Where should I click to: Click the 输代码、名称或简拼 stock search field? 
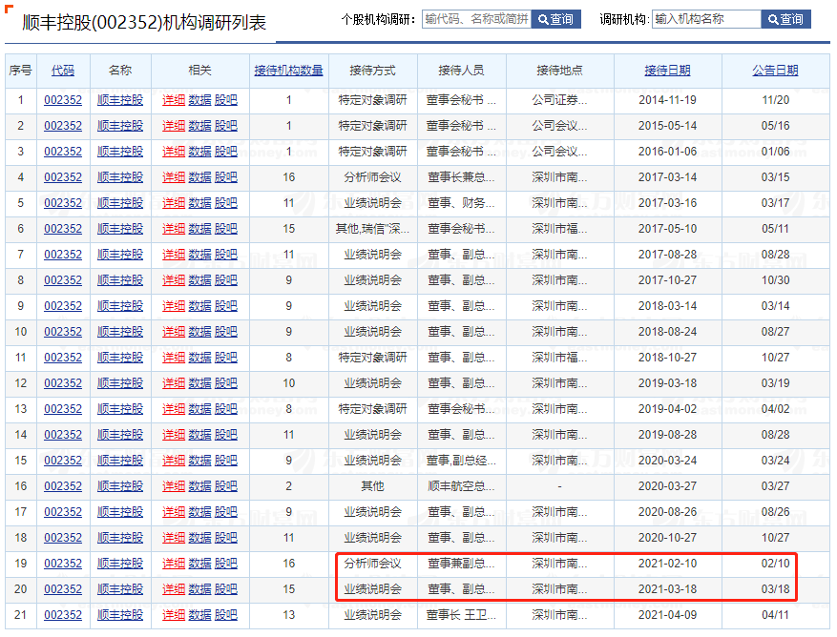tap(476, 19)
